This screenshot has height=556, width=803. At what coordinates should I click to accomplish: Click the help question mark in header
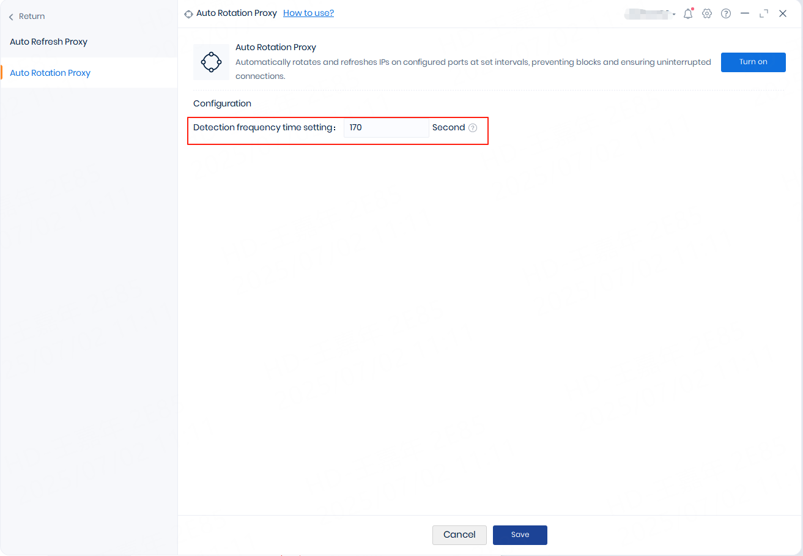[726, 13]
